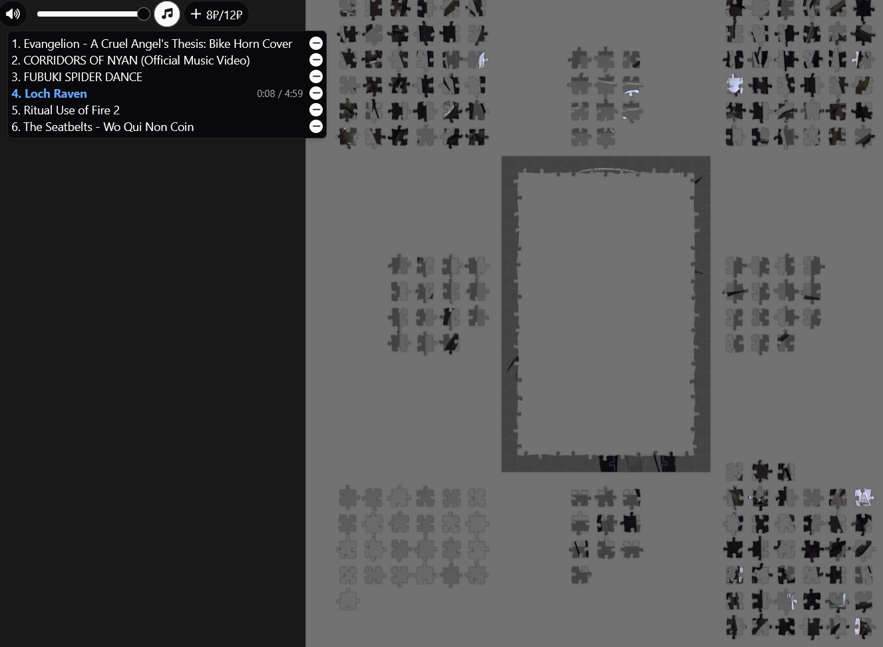Image resolution: width=883 pixels, height=647 pixels.
Task: Pick the white puzzle piece at top right group
Action: pyautogui.click(x=735, y=84)
